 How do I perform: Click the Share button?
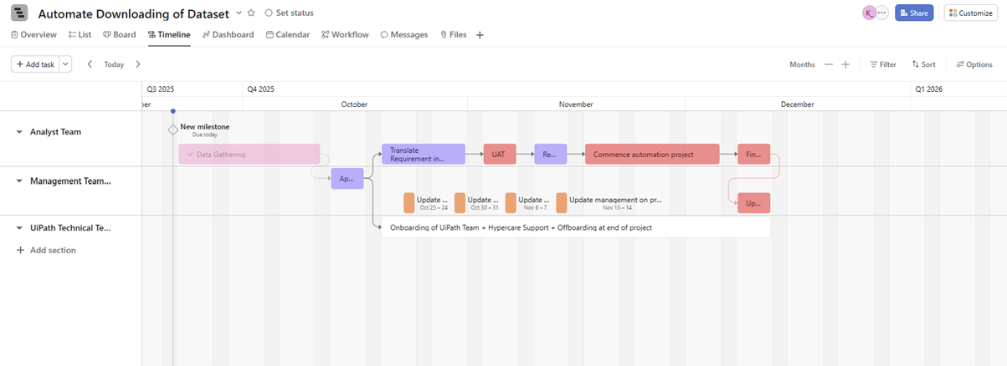[913, 13]
